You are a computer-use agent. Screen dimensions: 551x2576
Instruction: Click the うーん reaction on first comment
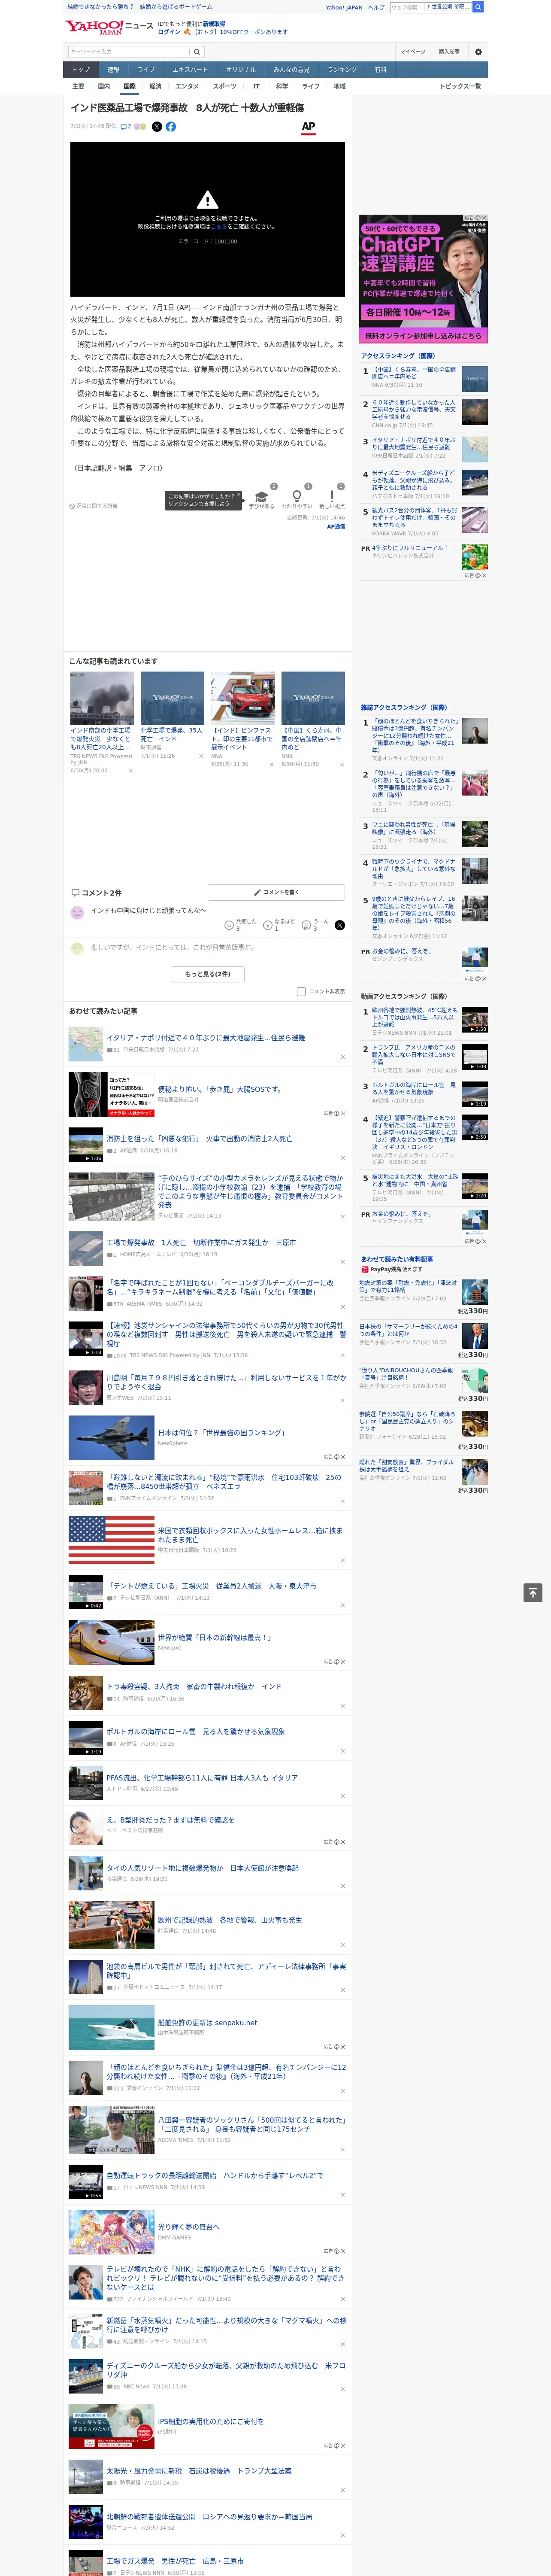(x=306, y=925)
